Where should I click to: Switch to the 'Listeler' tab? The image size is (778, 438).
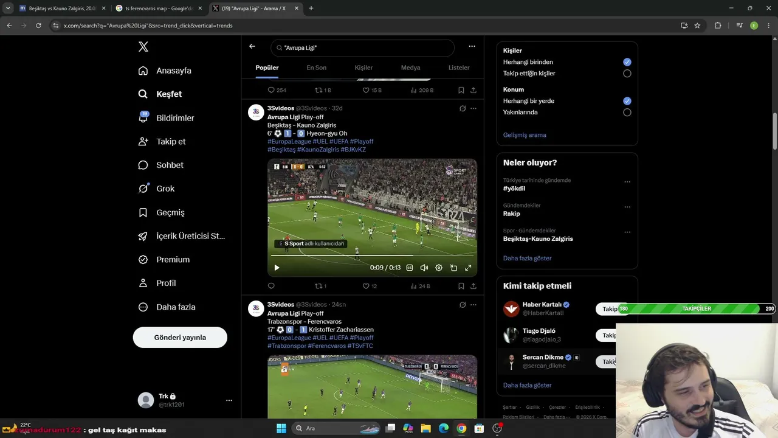tap(459, 68)
